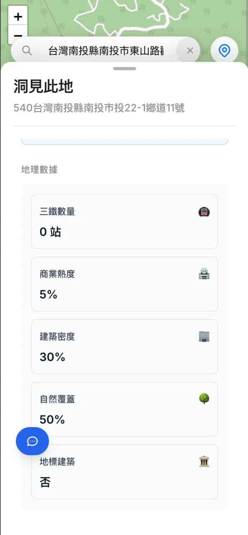Open the chat bubble floating icon
The height and width of the screenshot is (535, 248).
[32, 441]
